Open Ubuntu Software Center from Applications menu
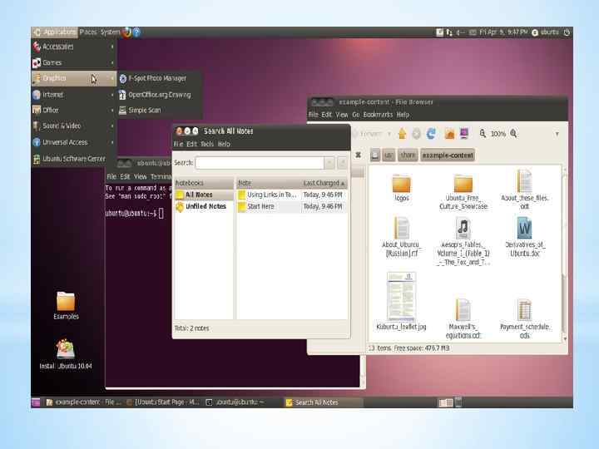The image size is (599, 449). pyautogui.click(x=74, y=159)
